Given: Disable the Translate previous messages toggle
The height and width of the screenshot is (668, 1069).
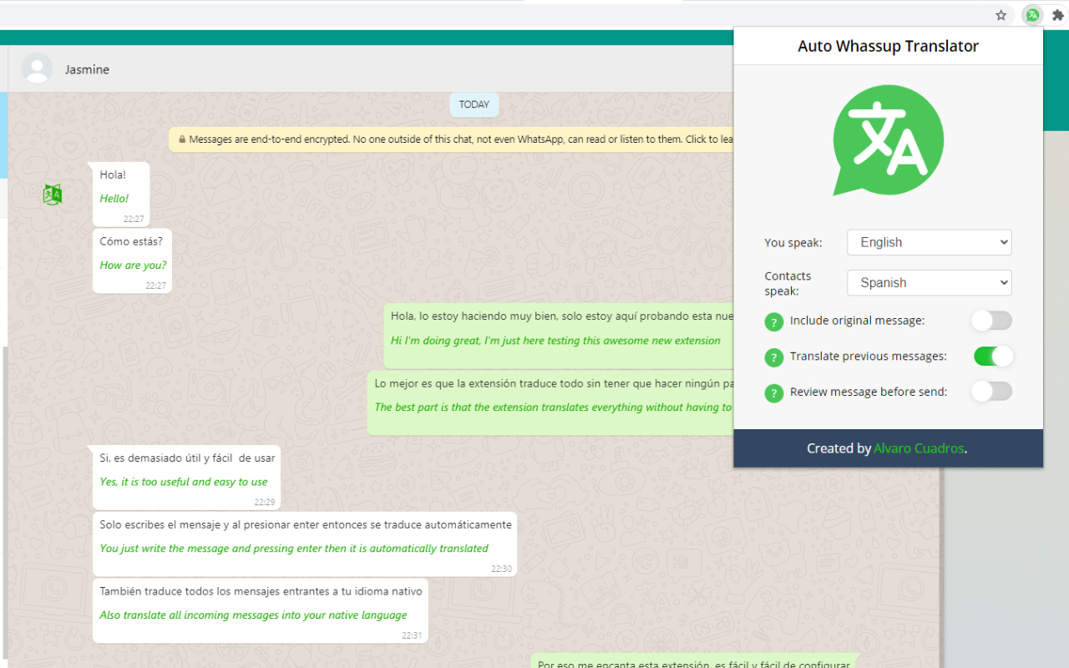Looking at the screenshot, I should coord(992,356).
